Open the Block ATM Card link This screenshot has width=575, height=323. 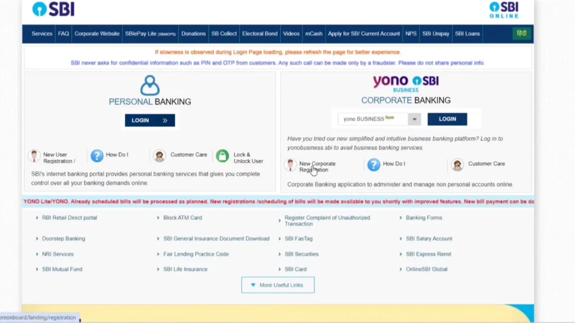point(182,218)
